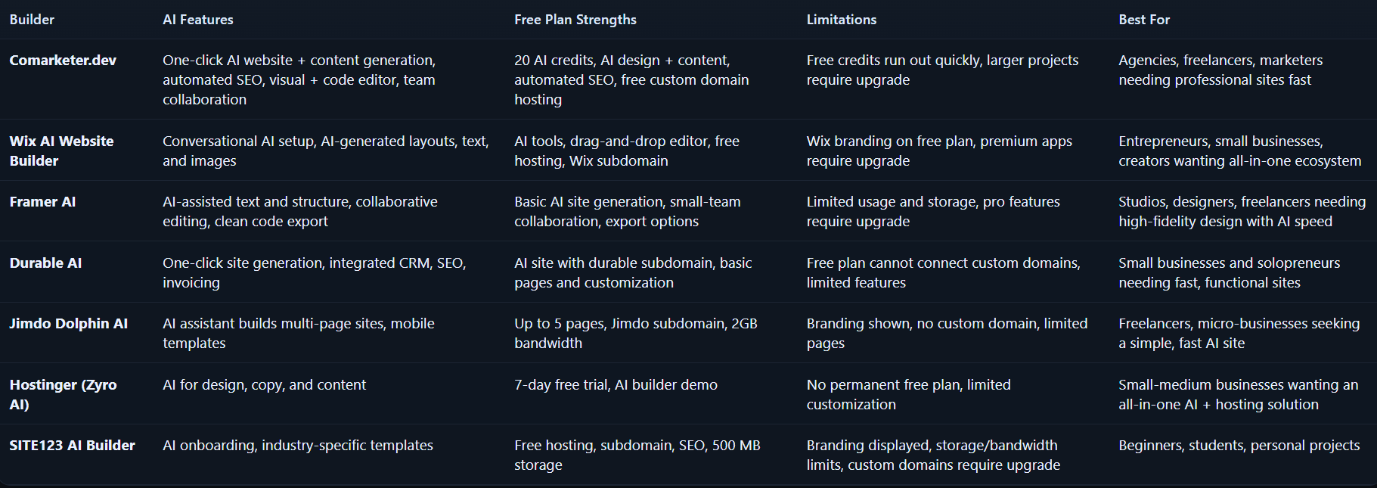
Task: Click 'Beginners, students, personal projects' cell
Action: coord(1239,446)
